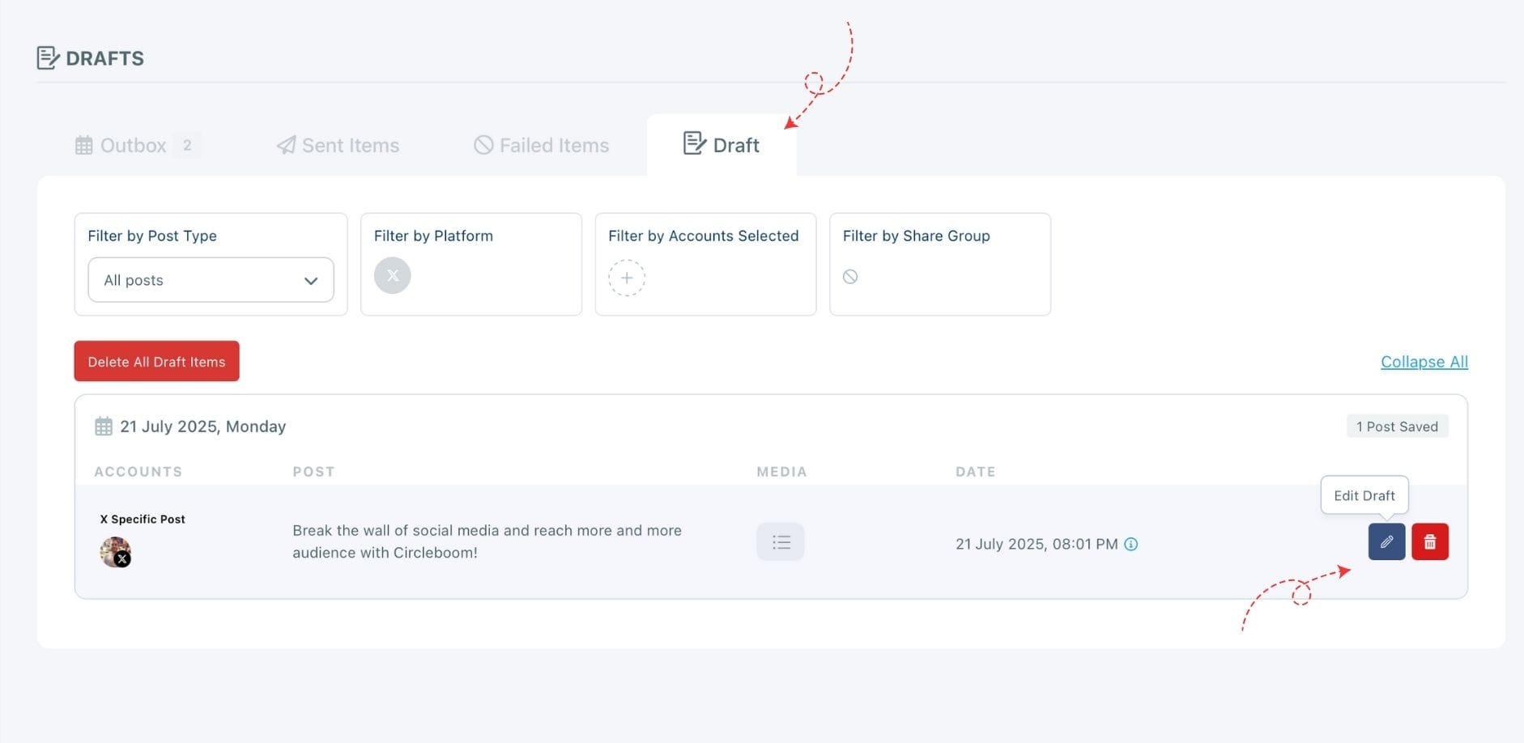Screen dimensions: 1524x743
Task: Click the Delete All Draft Items button
Action: click(x=156, y=361)
